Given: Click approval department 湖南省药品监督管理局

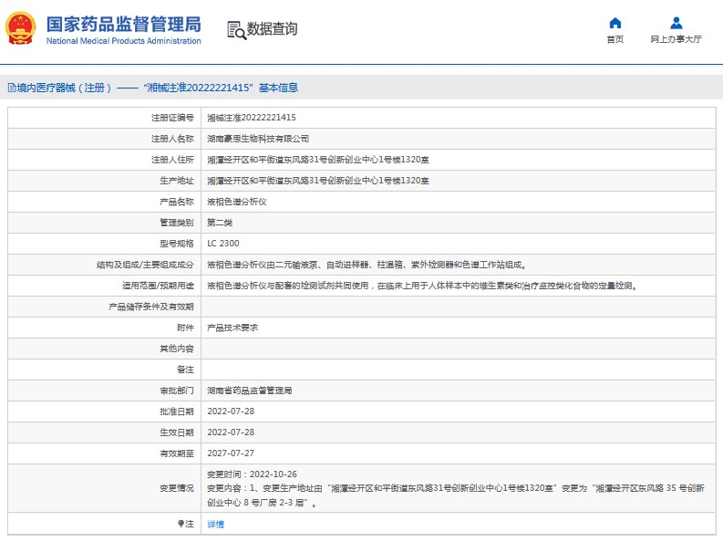Looking at the screenshot, I should point(250,391).
